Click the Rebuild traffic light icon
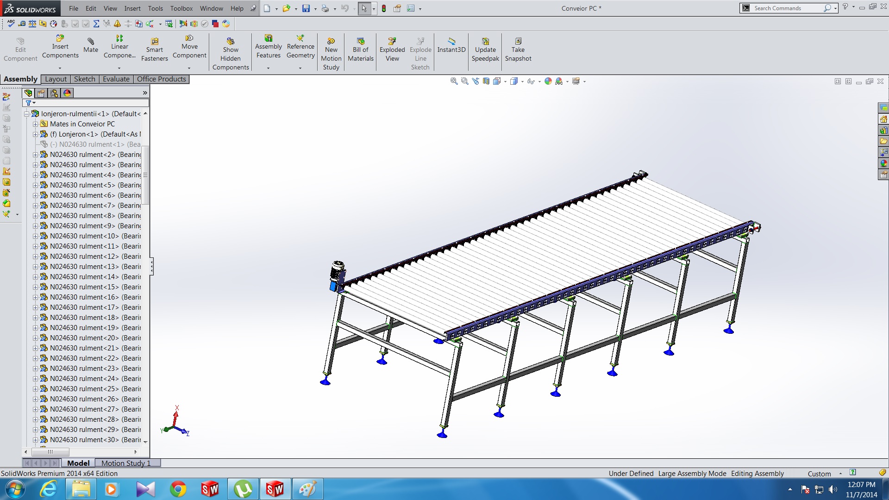Viewport: 889px width, 500px height. 384,8
